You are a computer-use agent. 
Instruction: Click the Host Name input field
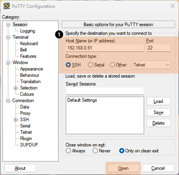pyautogui.click(x=105, y=48)
